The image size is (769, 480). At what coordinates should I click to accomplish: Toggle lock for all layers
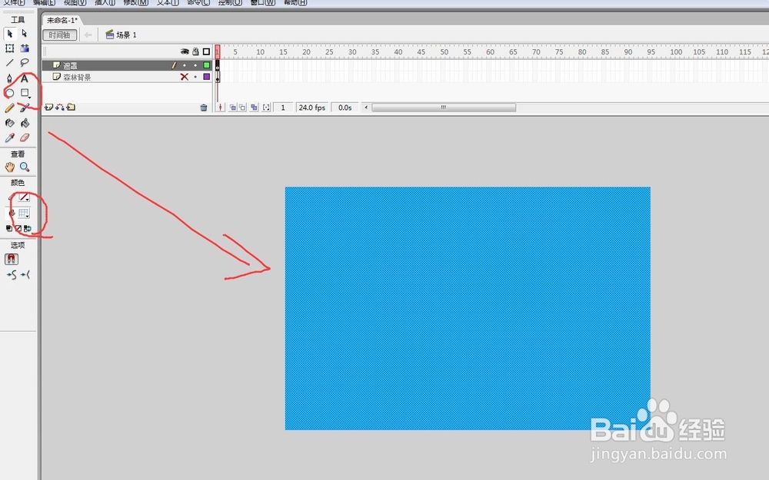tap(195, 51)
